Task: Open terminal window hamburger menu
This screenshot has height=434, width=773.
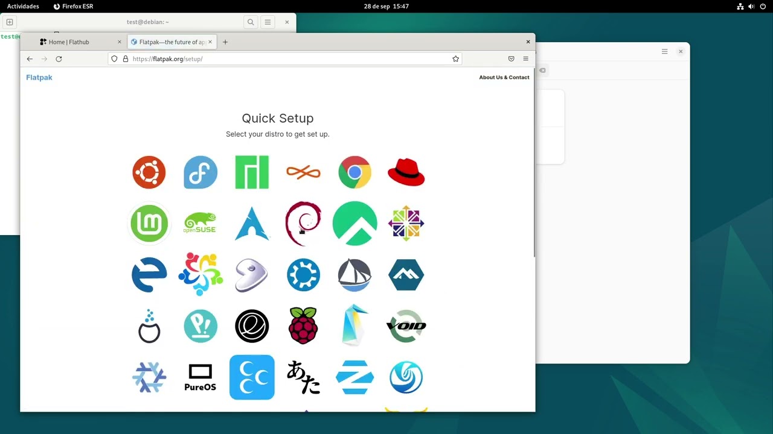Action: point(268,22)
